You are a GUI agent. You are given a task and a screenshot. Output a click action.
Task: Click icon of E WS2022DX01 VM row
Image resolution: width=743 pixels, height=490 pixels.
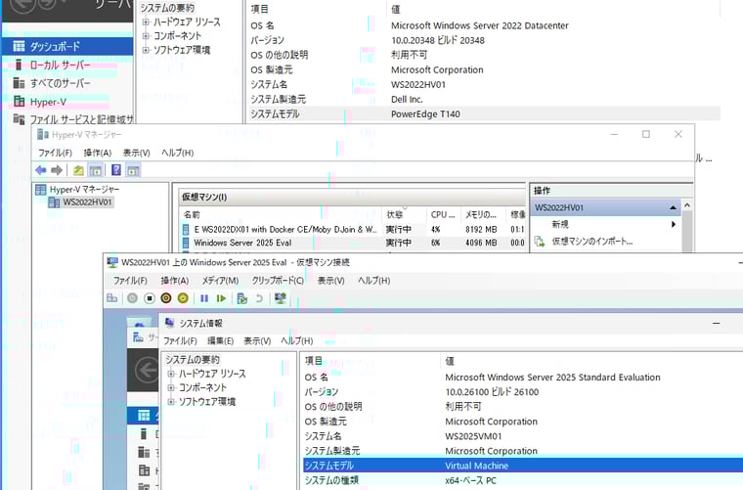186,230
